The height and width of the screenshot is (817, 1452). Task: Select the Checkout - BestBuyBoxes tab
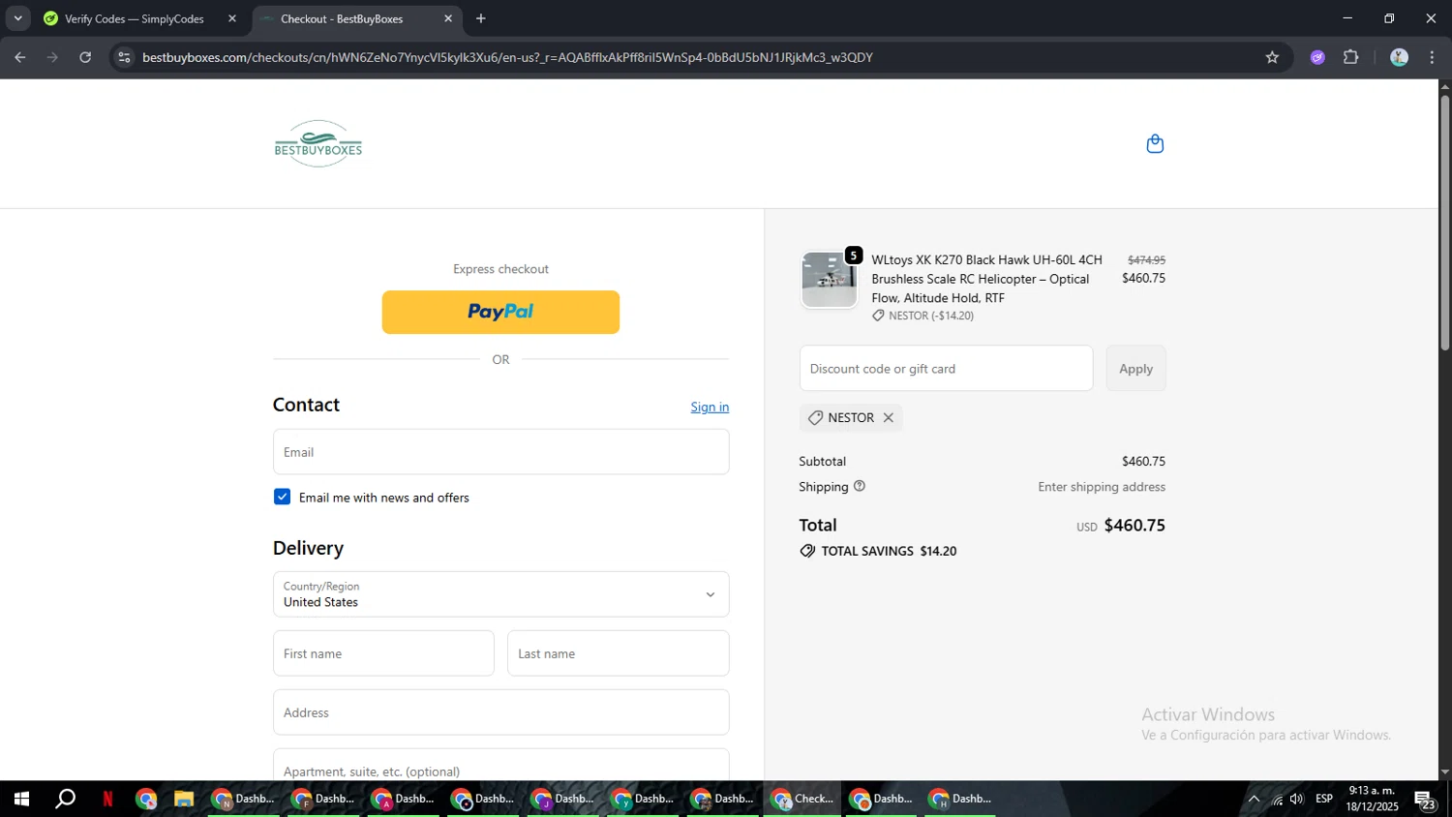357,18
